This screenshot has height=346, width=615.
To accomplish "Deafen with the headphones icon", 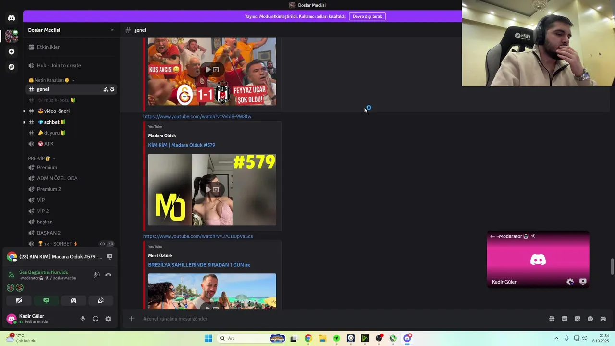I will tap(96, 319).
